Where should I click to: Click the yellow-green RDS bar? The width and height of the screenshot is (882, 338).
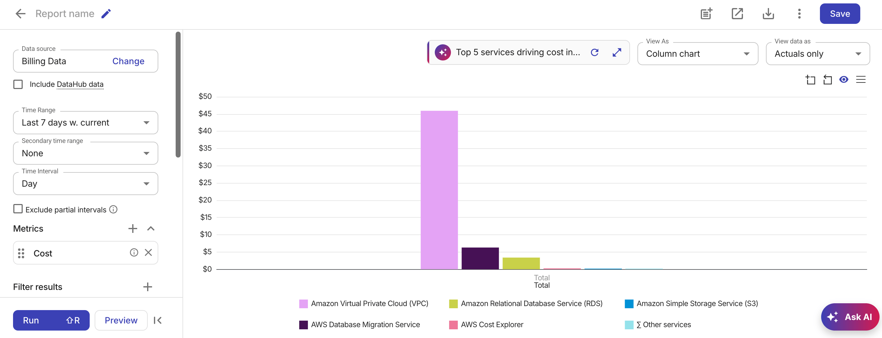click(x=521, y=263)
